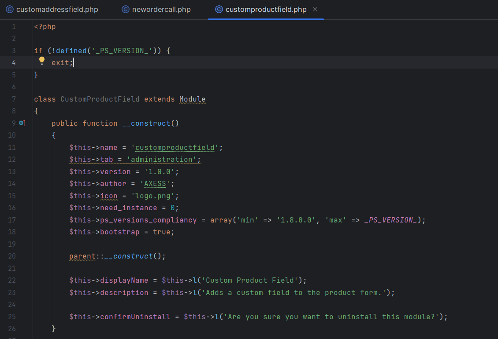The width and height of the screenshot is (498, 339).
Task: Close the customproductfield.php tab
Action: [315, 9]
